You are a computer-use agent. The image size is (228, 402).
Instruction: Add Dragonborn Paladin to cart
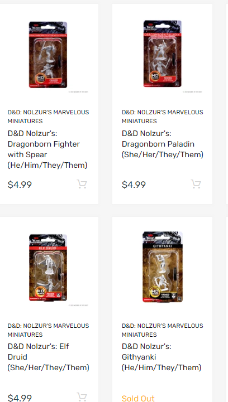tap(196, 184)
